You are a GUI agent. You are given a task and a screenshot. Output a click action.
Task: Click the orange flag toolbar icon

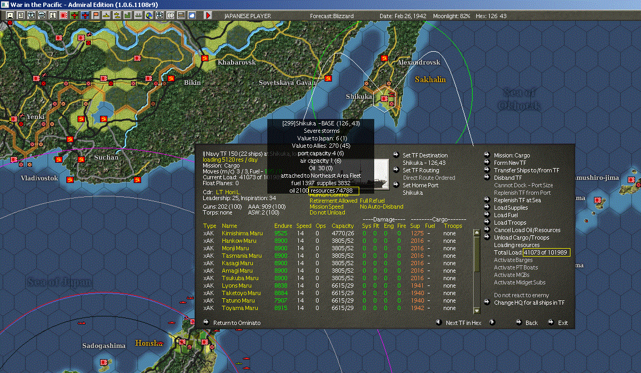96,15
